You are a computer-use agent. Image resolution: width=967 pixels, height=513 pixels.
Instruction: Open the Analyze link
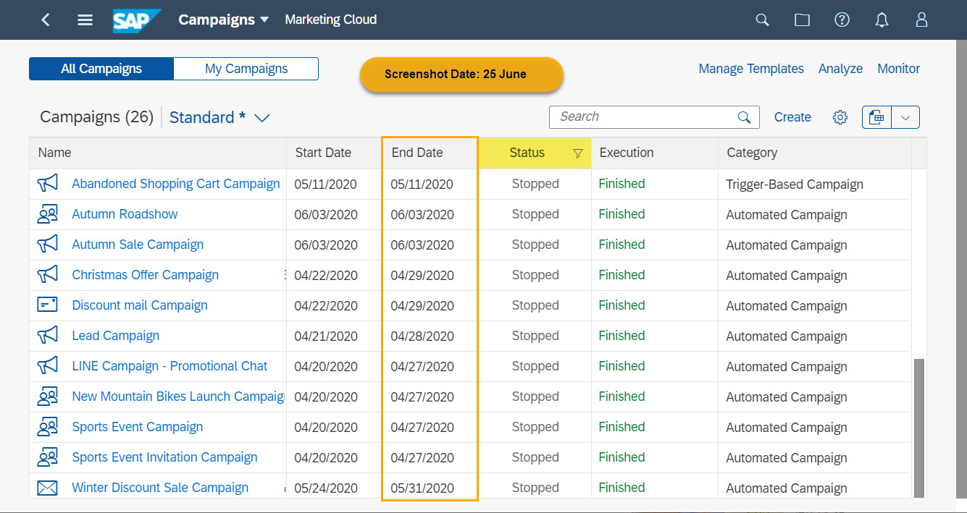840,69
